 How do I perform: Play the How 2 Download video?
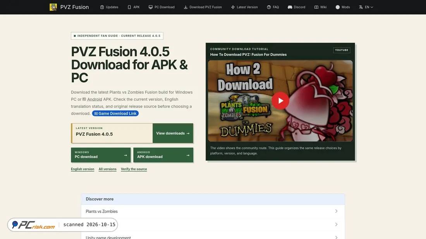click(x=280, y=101)
